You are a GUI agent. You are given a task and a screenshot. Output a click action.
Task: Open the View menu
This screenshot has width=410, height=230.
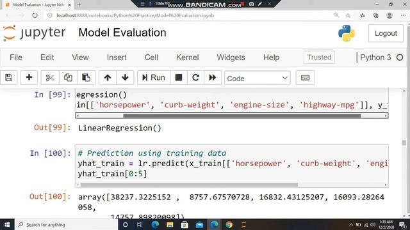point(80,57)
